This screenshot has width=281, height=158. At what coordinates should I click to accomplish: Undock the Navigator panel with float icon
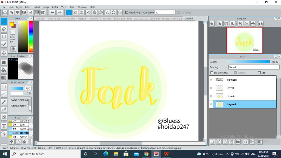click(x=276, y=18)
